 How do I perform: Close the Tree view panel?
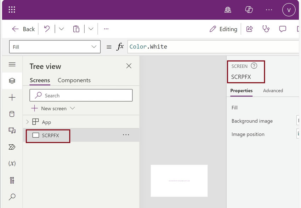[x=129, y=66]
